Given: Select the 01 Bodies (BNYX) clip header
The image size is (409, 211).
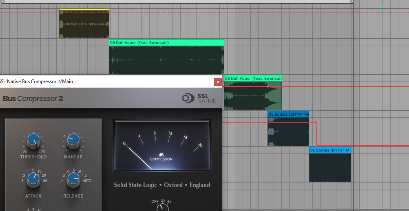Looking at the screenshot, I should [330, 150].
